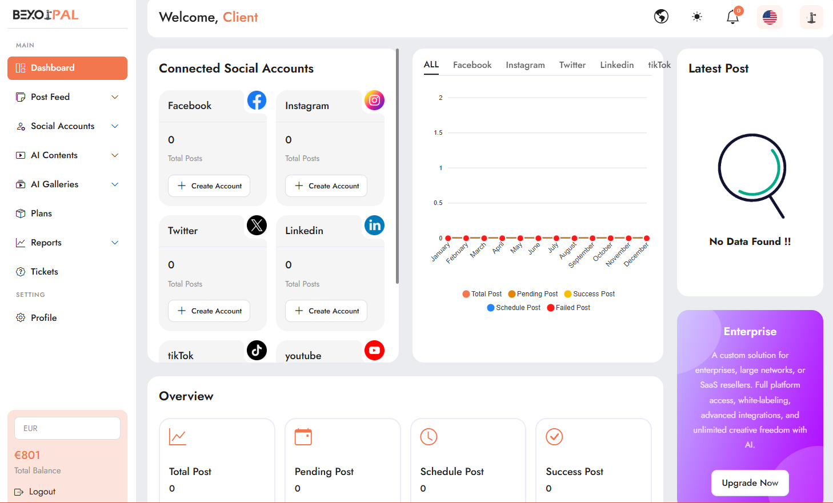Viewport: 833px width, 503px height.
Task: Create Account for Twitter
Action: tap(209, 311)
